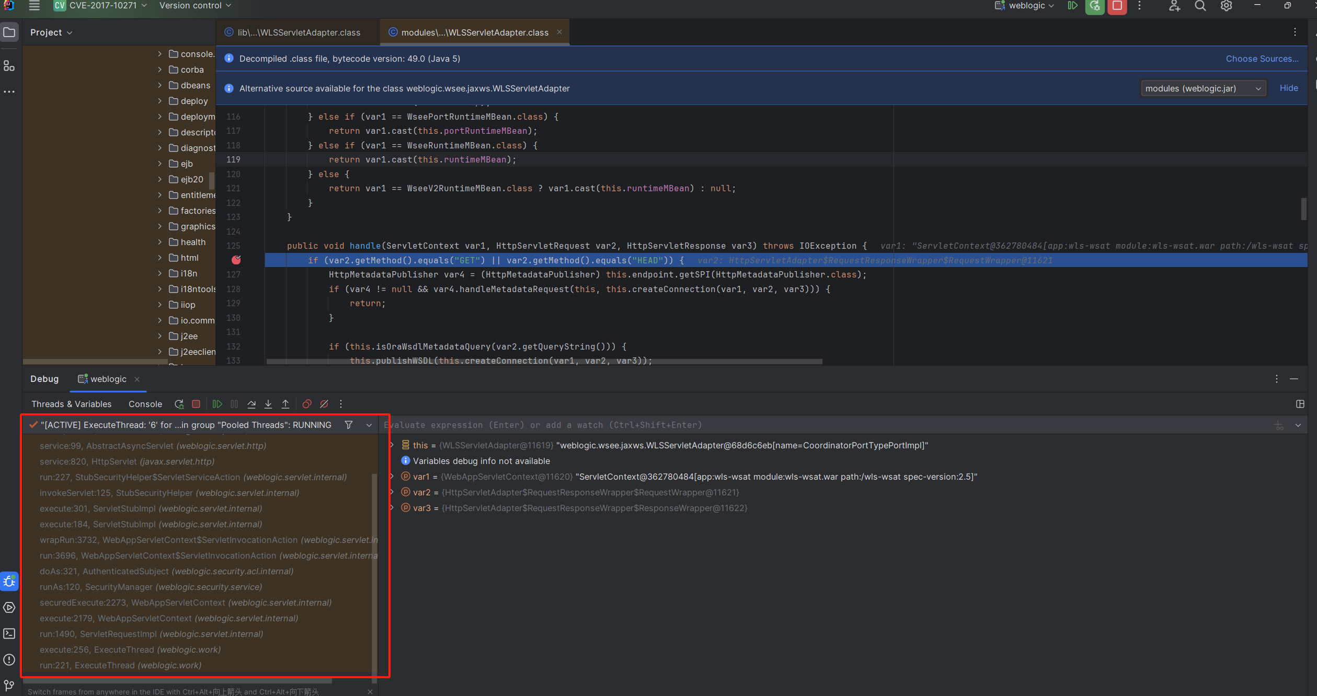Viewport: 1317px width, 696px height.
Task: Toggle the Mute Breakpoints button
Action: tap(324, 404)
